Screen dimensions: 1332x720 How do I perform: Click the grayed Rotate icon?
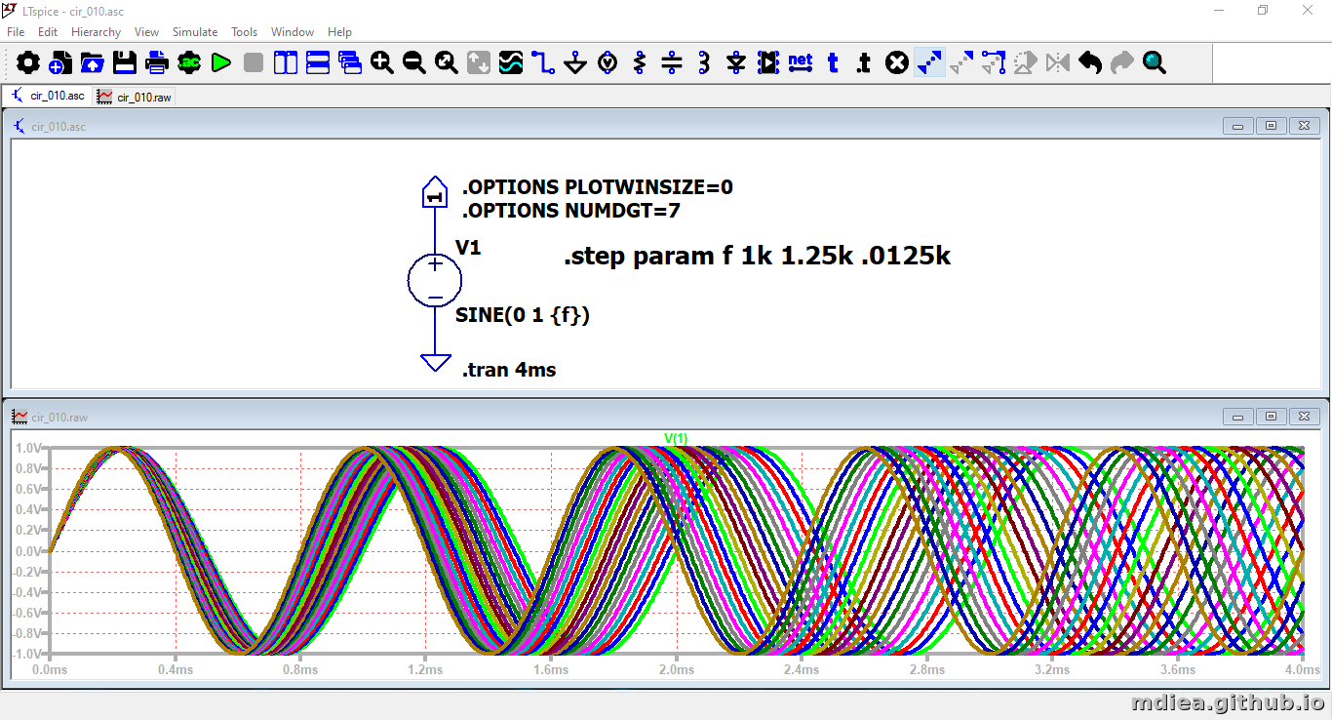(x=1026, y=63)
